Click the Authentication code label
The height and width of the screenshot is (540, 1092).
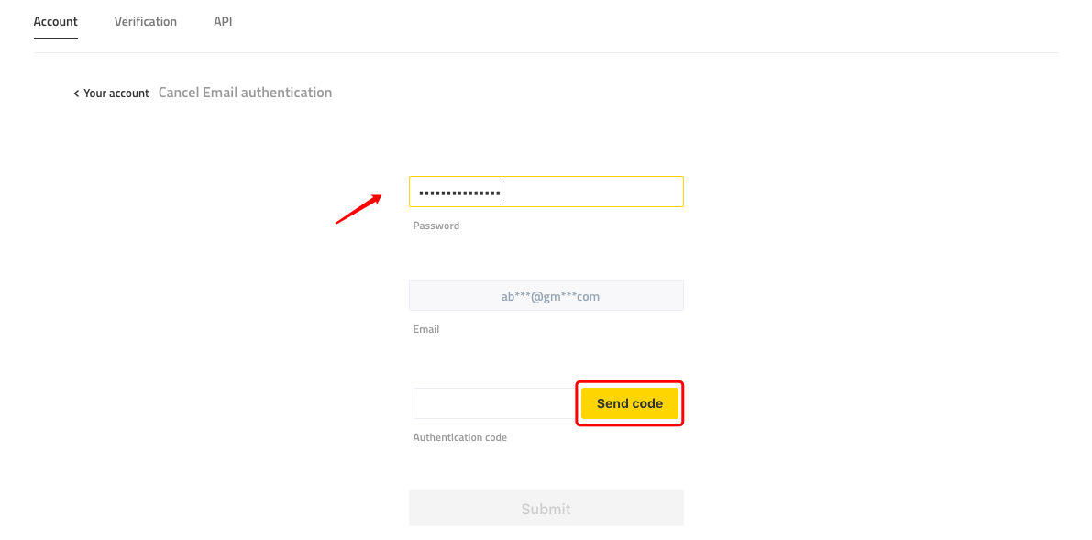[x=459, y=437]
